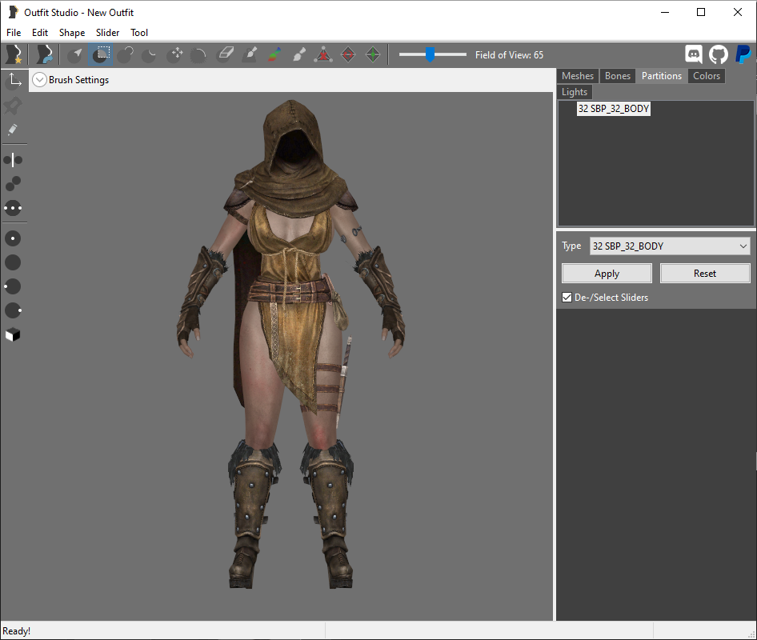This screenshot has height=640, width=757.
Task: Adjust the Field of View slider handle
Action: [430, 54]
